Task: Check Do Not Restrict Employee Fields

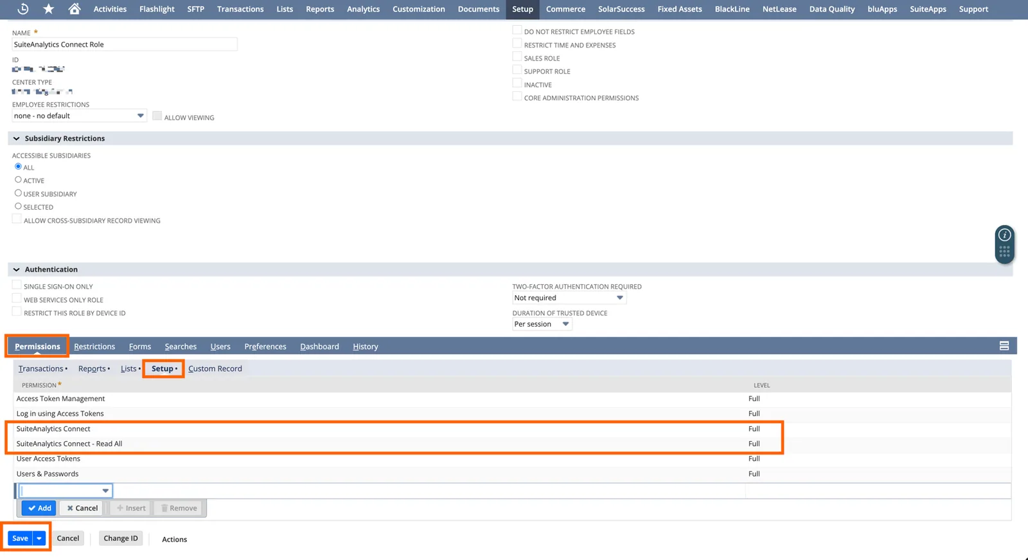Action: 517,30
